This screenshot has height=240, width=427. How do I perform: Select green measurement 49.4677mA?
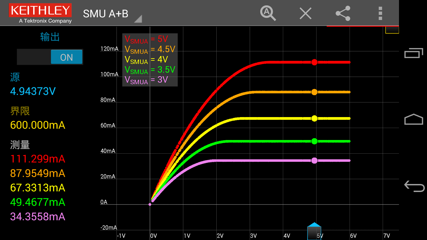point(38,202)
